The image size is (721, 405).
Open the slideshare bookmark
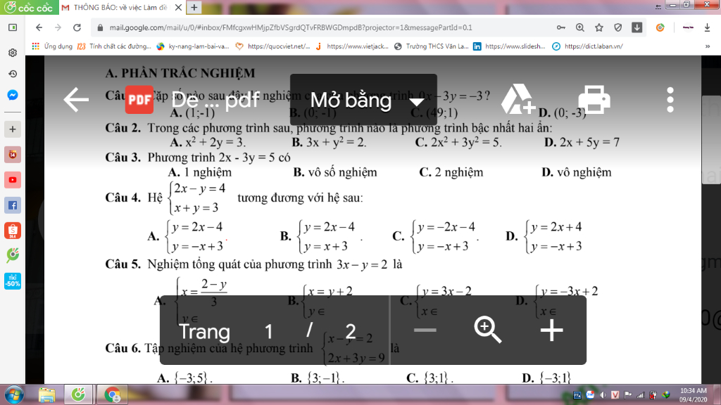click(x=510, y=46)
